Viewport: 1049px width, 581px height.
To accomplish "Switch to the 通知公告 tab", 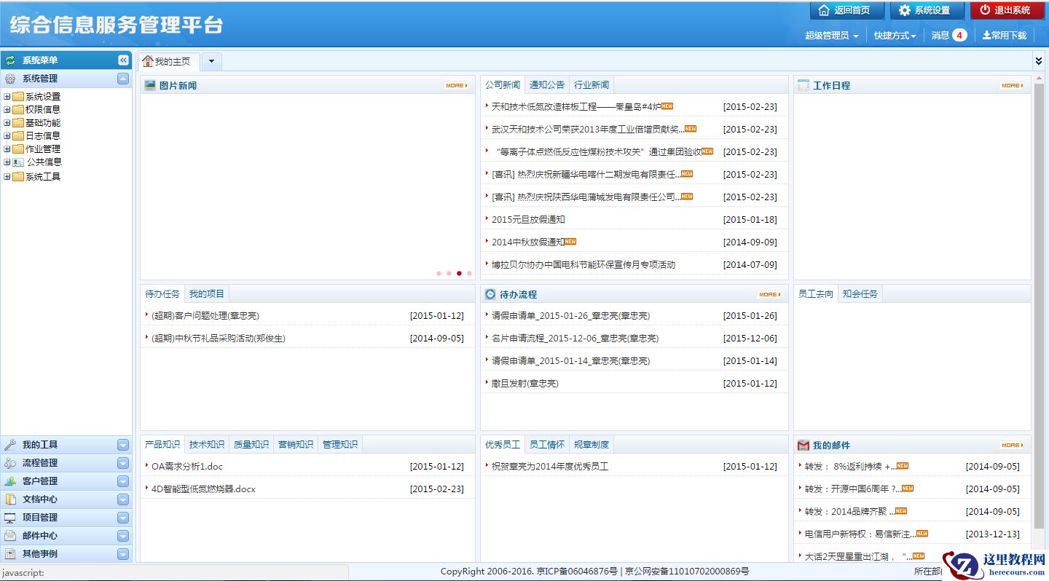I will pos(547,85).
